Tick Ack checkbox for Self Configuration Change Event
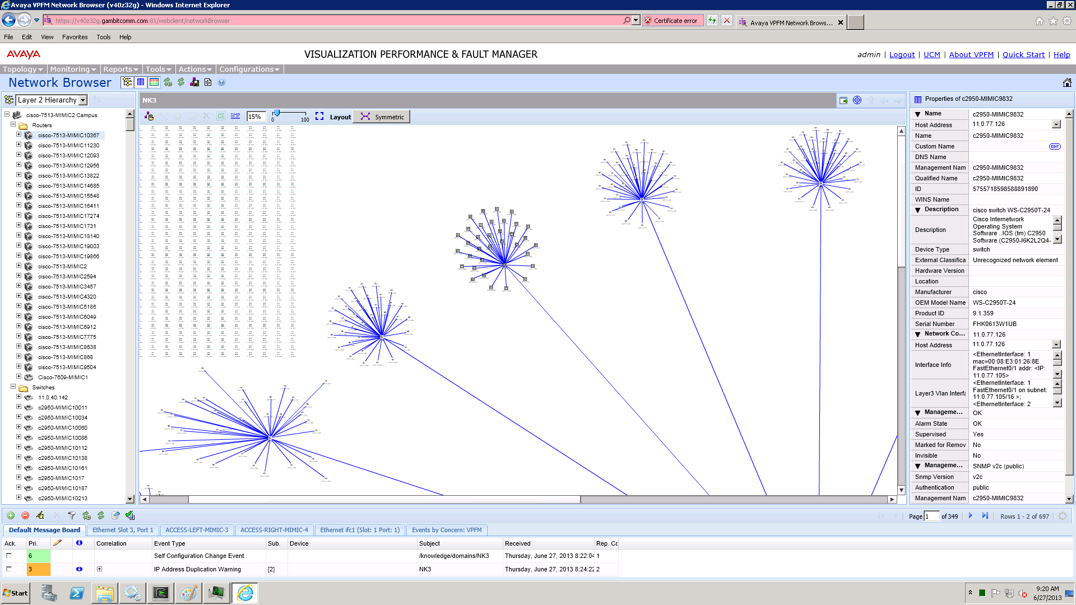This screenshot has height=605, width=1076. tap(8, 556)
